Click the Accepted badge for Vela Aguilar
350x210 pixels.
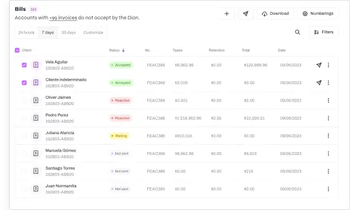pos(121,65)
